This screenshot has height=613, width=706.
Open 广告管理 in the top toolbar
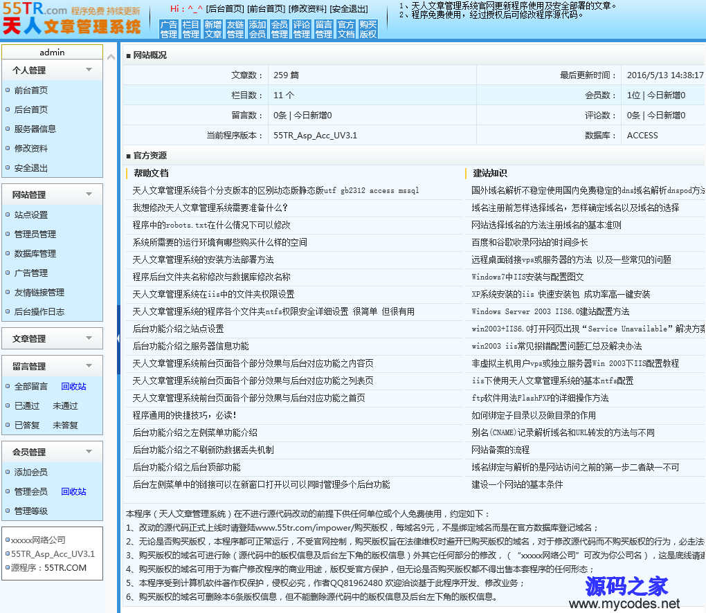point(169,29)
